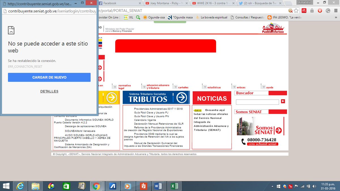
Task: Open La boveda espiritual bookmark
Action: (211, 17)
